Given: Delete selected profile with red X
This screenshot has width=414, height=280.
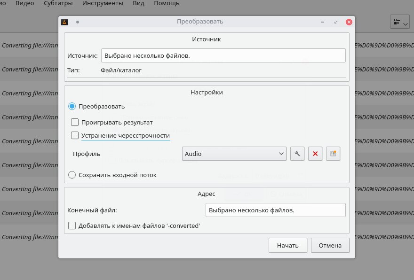Looking at the screenshot, I should (x=315, y=154).
